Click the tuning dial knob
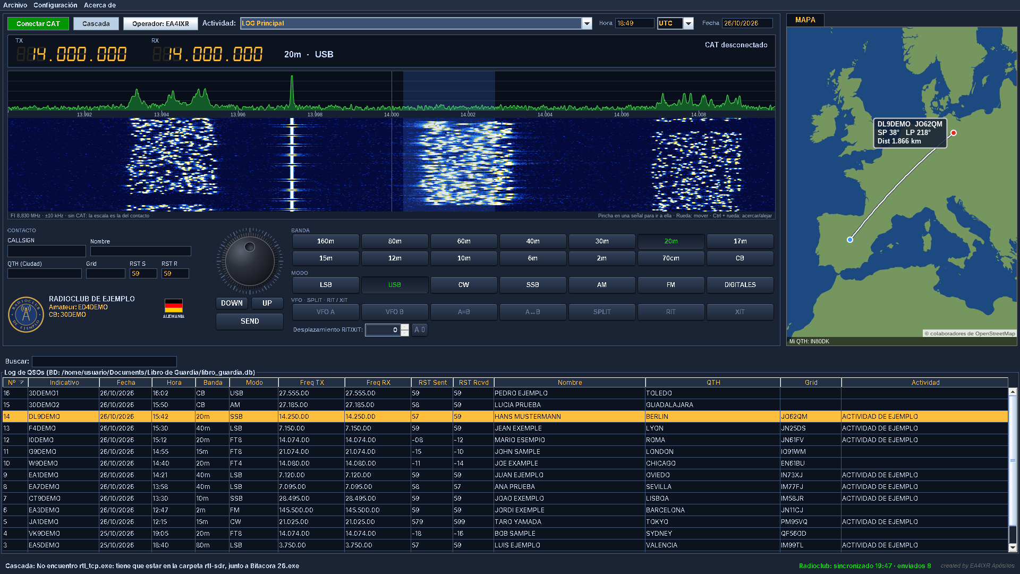 (x=250, y=261)
